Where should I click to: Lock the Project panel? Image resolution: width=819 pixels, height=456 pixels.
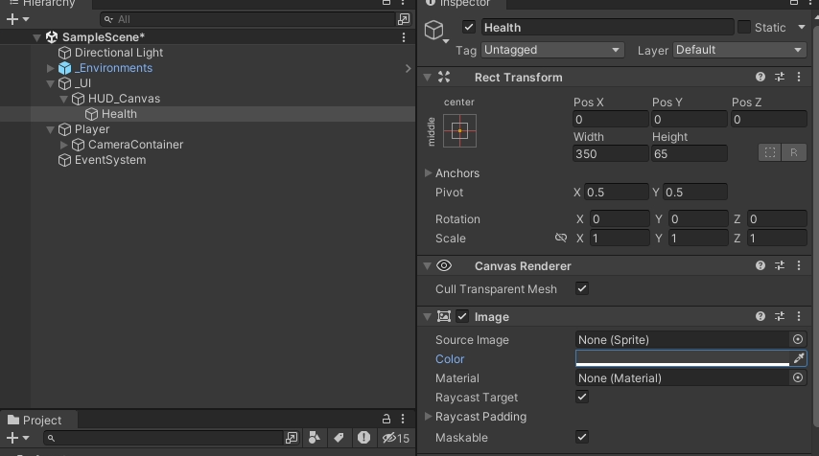pyautogui.click(x=386, y=419)
